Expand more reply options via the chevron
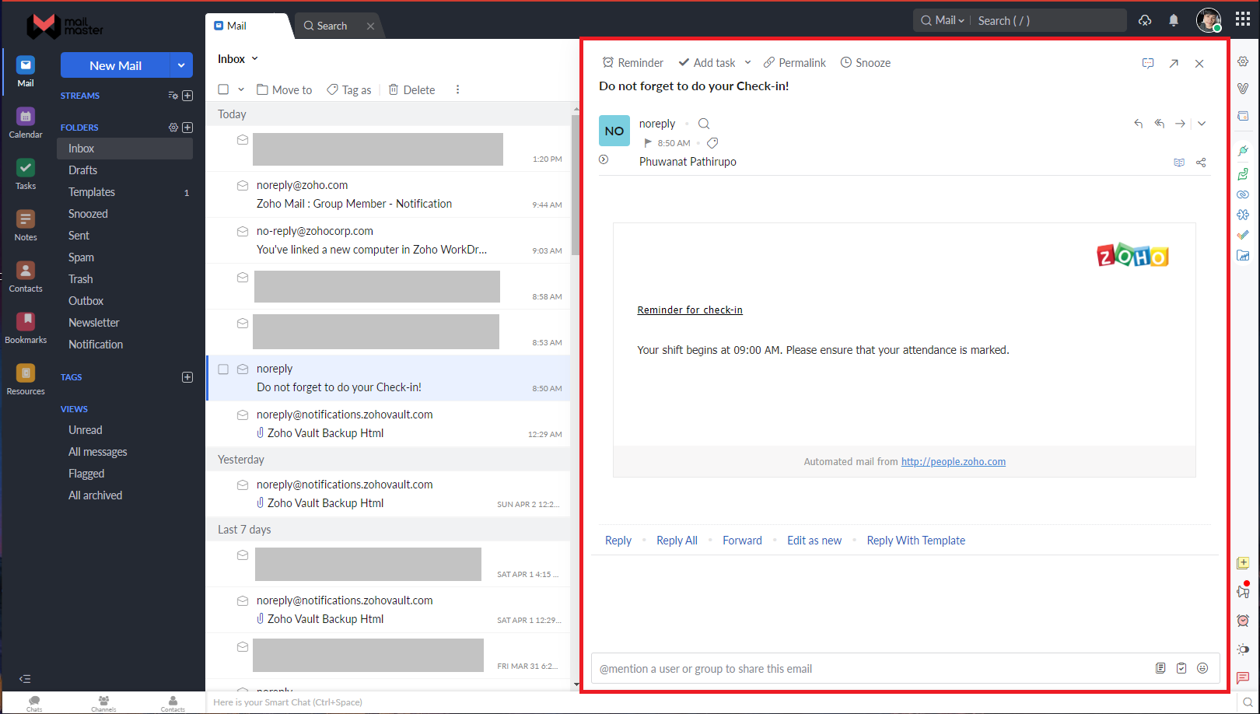Image resolution: width=1260 pixels, height=714 pixels. click(x=1202, y=123)
